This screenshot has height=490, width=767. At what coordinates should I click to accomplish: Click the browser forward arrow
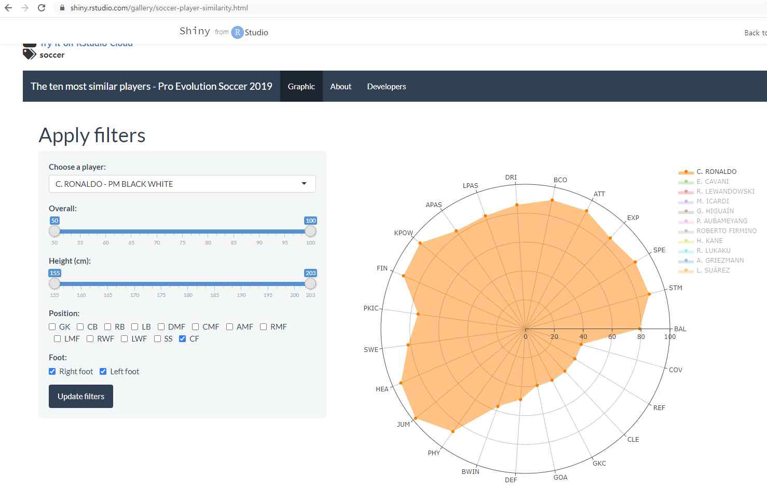[x=25, y=8]
